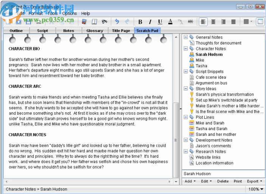Collapse the Character Notes category
This screenshot has width=266, height=194.
186,48
